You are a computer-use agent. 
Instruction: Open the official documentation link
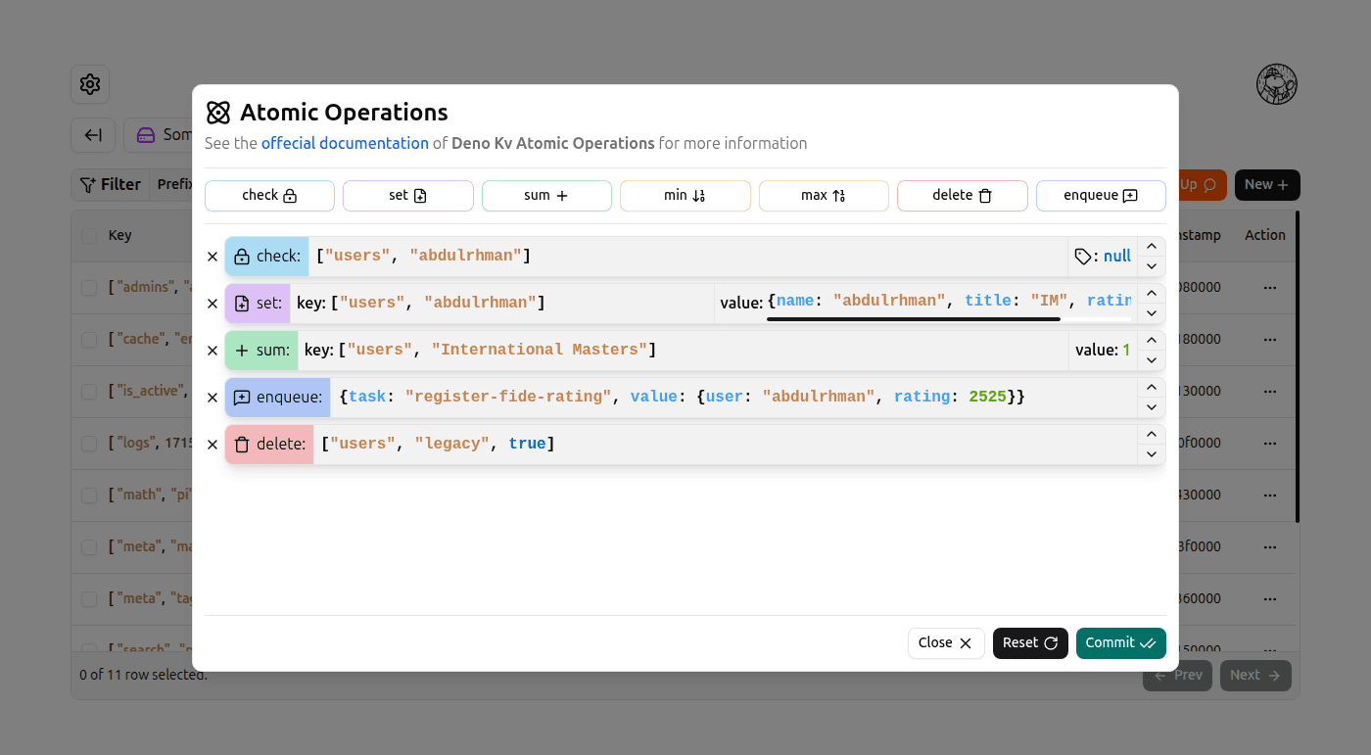pyautogui.click(x=345, y=143)
